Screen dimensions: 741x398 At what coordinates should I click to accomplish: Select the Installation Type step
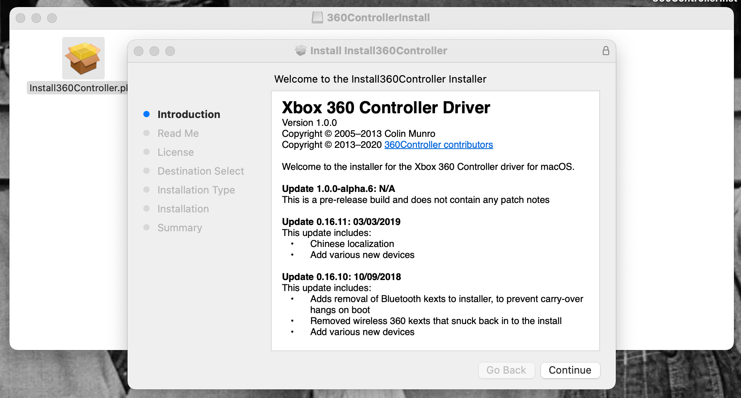click(196, 190)
